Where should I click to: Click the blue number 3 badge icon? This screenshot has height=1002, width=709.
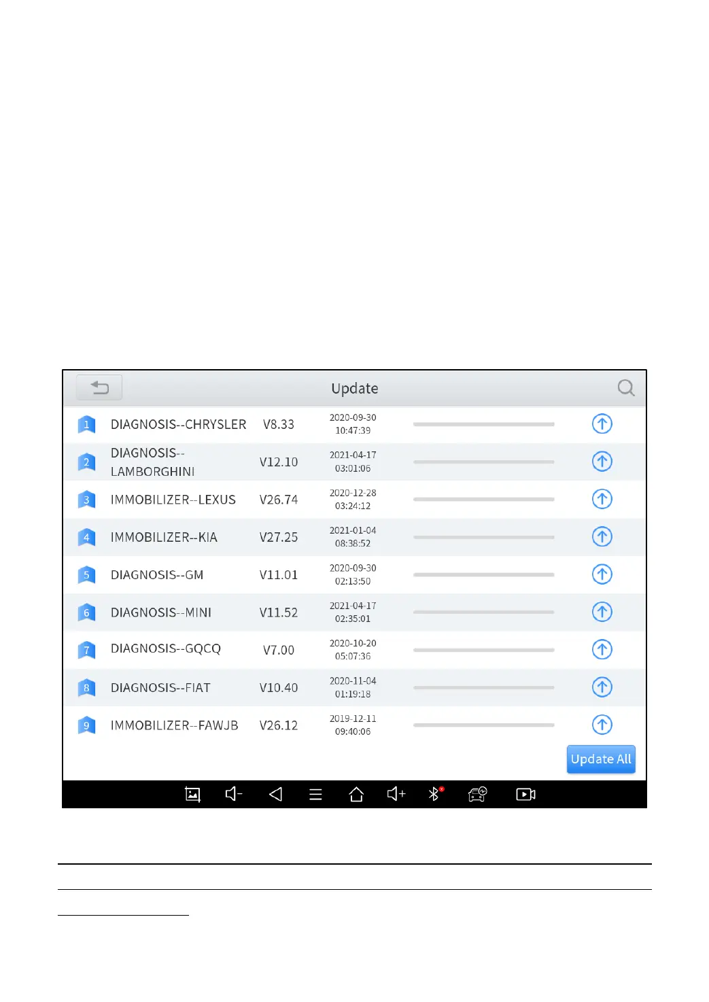point(86,500)
